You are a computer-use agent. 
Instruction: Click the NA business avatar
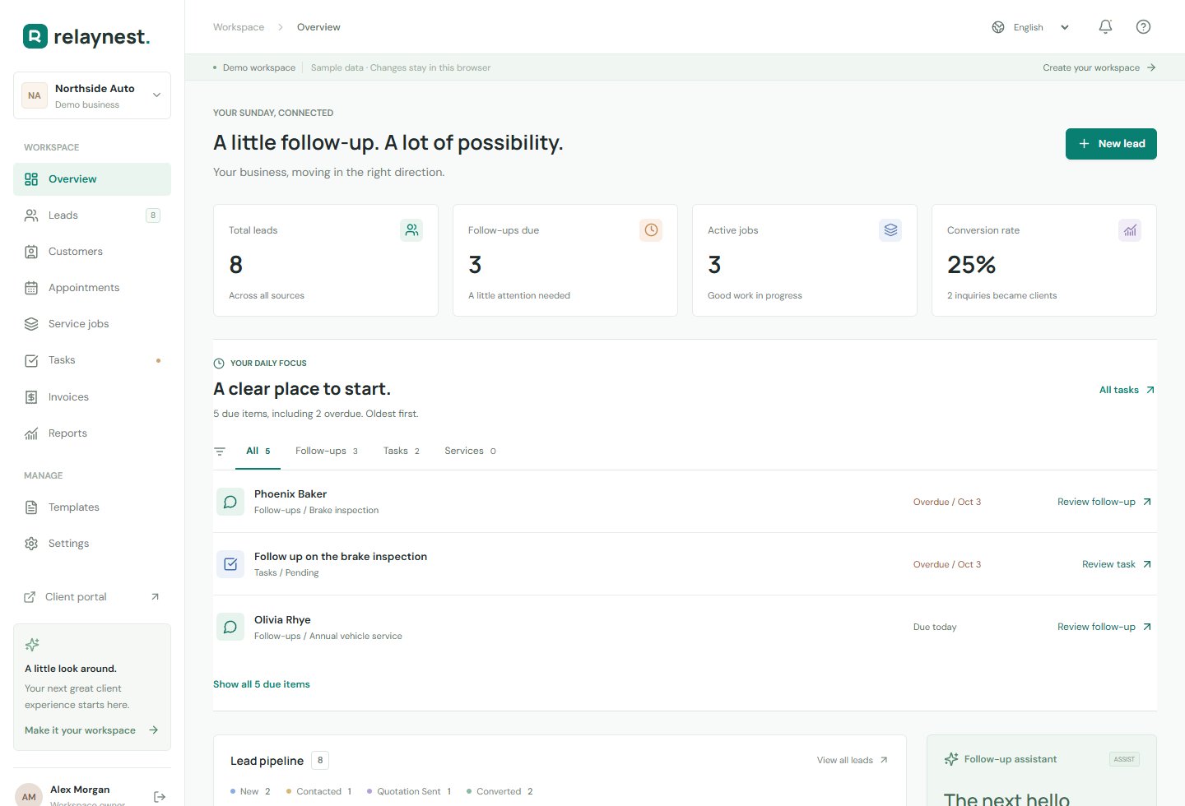coord(35,95)
